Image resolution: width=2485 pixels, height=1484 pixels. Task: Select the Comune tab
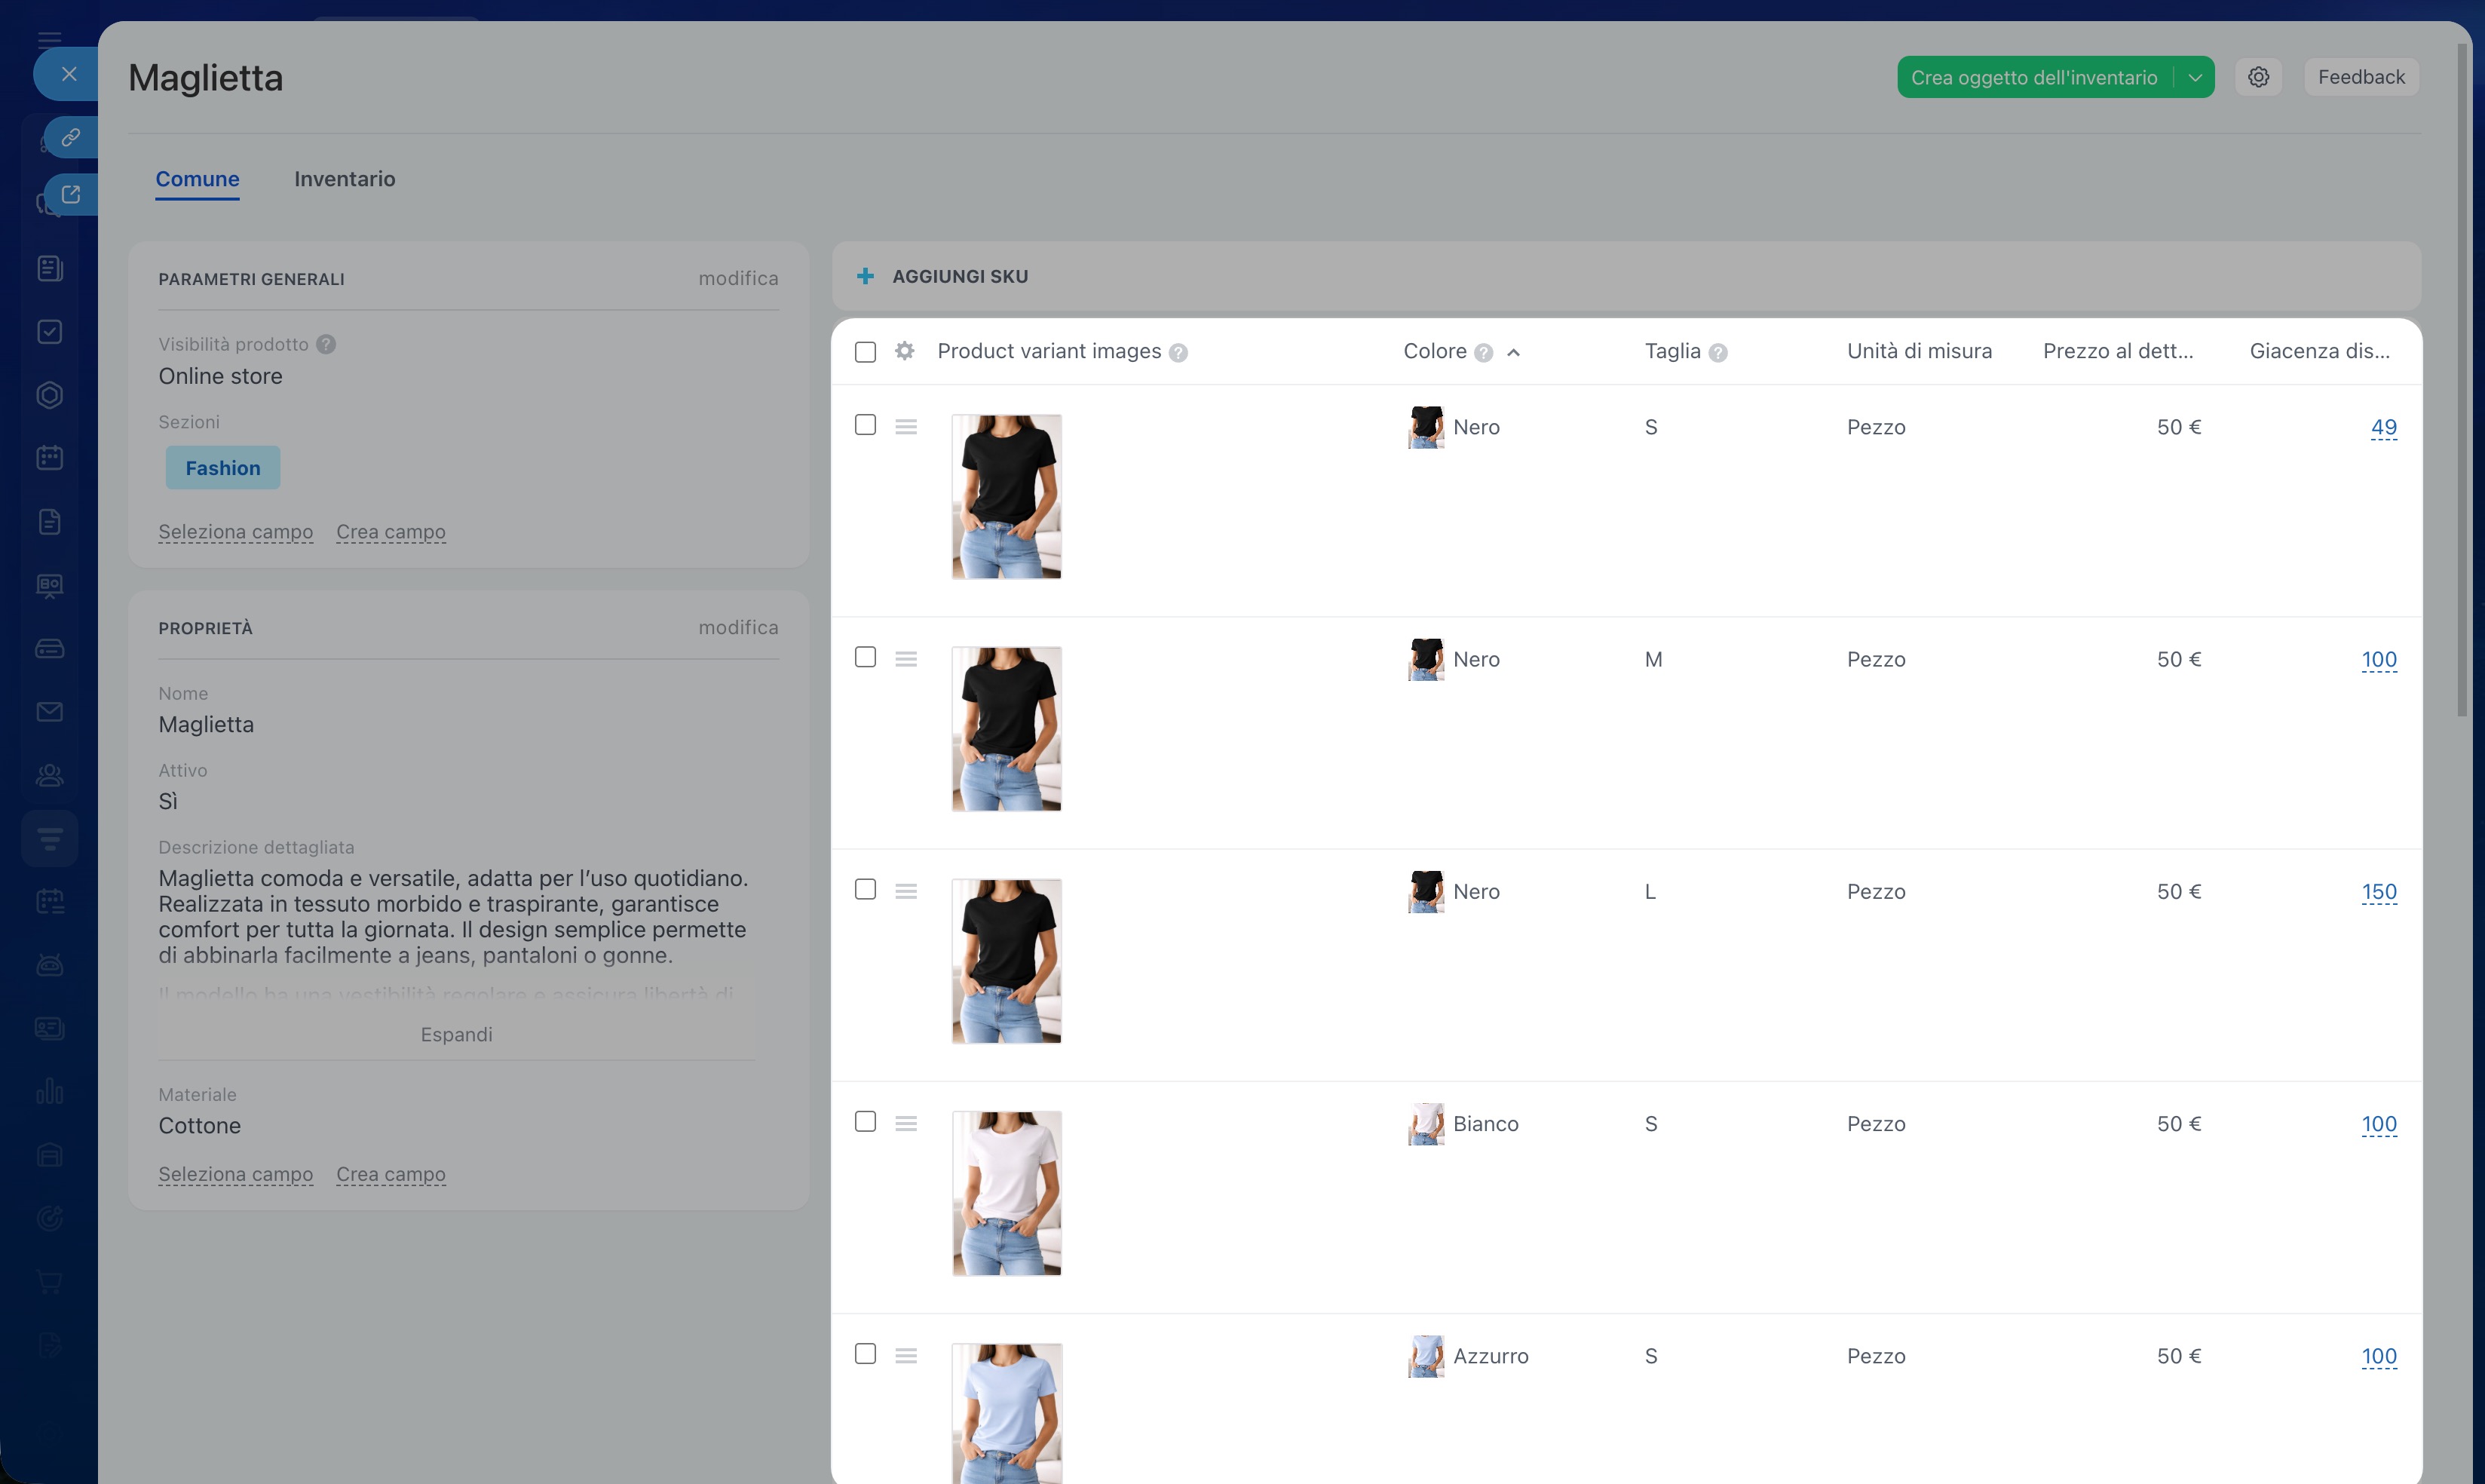click(197, 179)
